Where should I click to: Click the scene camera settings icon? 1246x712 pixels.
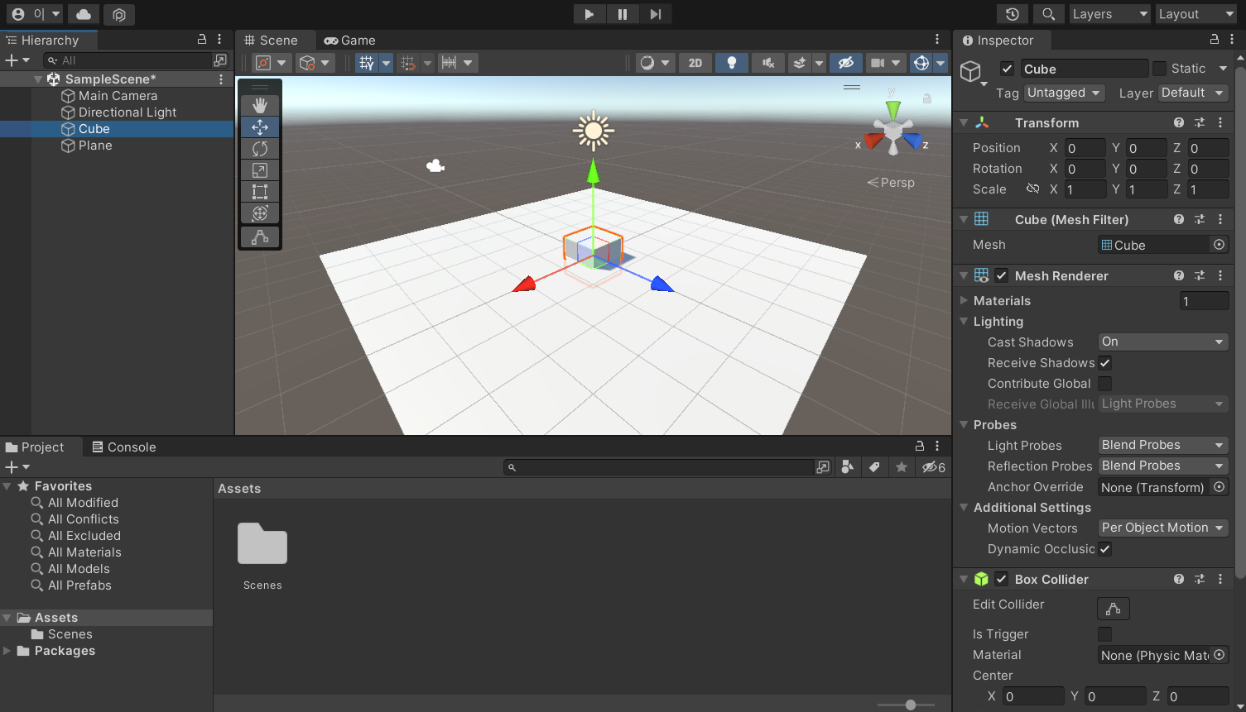[x=878, y=63]
